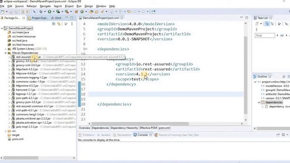290x163 pixels.
Task: Open Package Explorer view menu icon
Action: [x=72, y=24]
